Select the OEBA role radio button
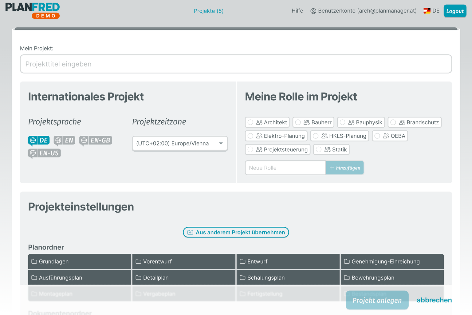The height and width of the screenshot is (315, 472). (377, 136)
